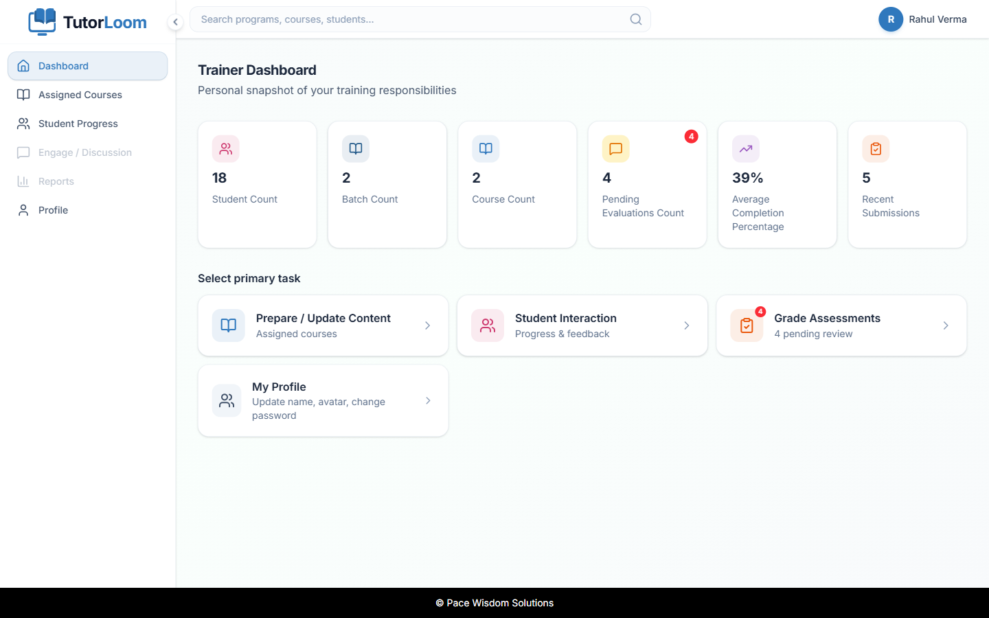Image resolution: width=989 pixels, height=618 pixels.
Task: Click the Student Interaction people icon
Action: click(x=488, y=325)
